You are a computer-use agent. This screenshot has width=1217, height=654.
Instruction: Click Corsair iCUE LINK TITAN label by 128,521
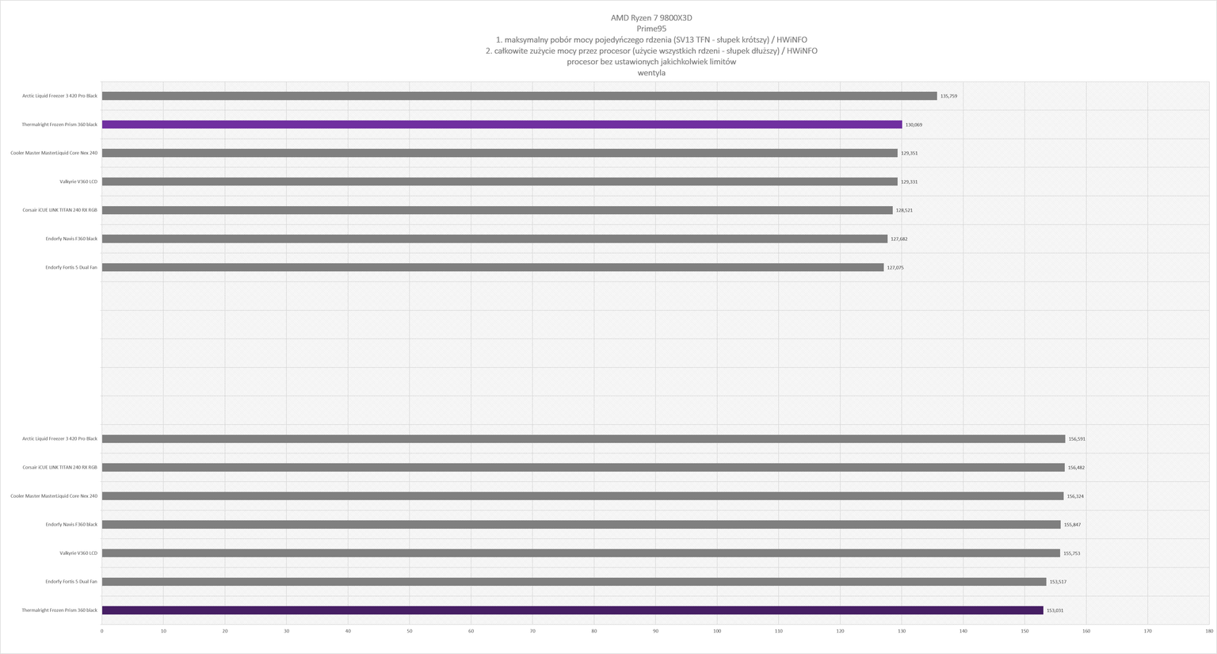[60, 210]
